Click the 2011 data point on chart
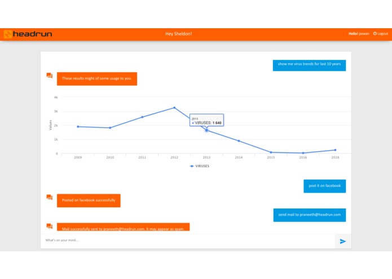The image size is (392, 279). pos(142,117)
